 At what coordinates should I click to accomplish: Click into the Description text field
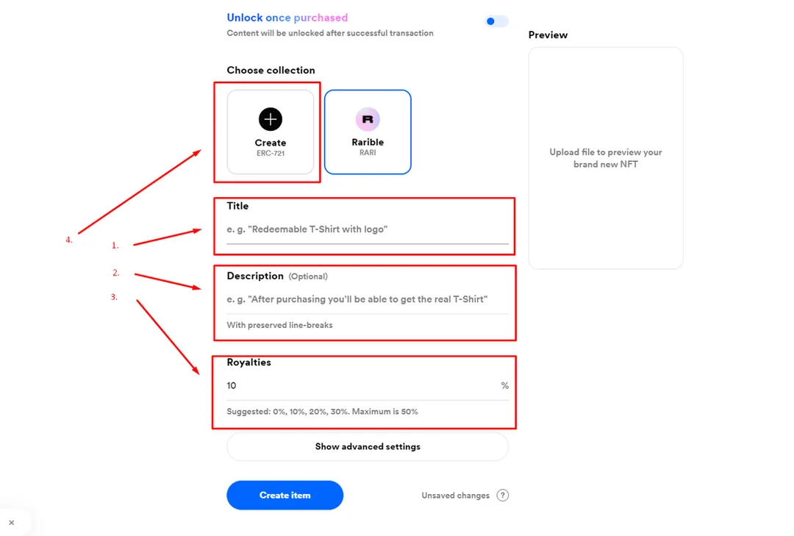click(x=367, y=299)
